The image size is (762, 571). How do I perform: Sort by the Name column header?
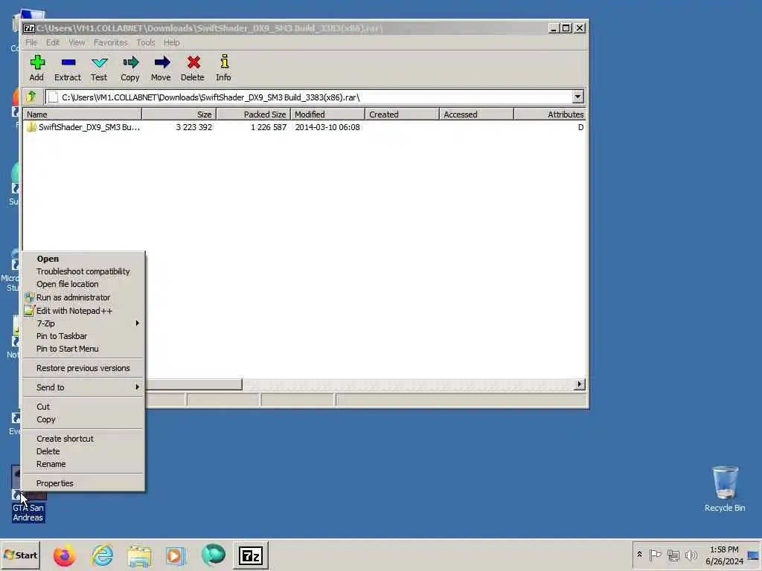coord(82,114)
